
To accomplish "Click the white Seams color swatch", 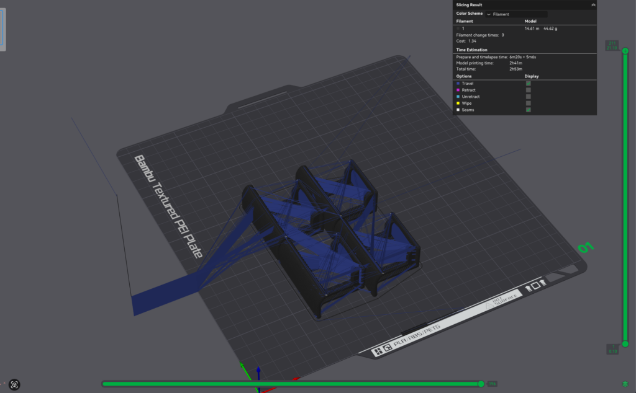I will click(x=458, y=110).
